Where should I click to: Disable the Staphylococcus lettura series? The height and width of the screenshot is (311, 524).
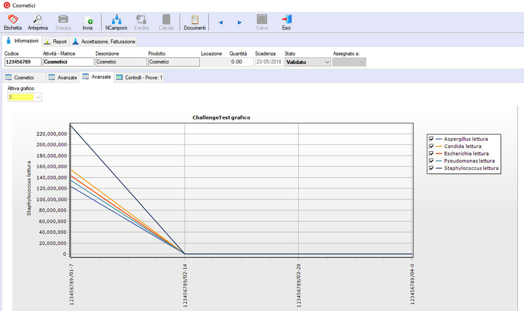point(431,168)
